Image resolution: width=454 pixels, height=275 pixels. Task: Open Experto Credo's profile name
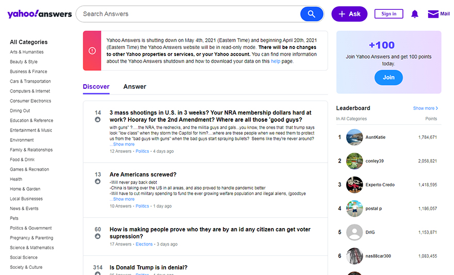[380, 185]
